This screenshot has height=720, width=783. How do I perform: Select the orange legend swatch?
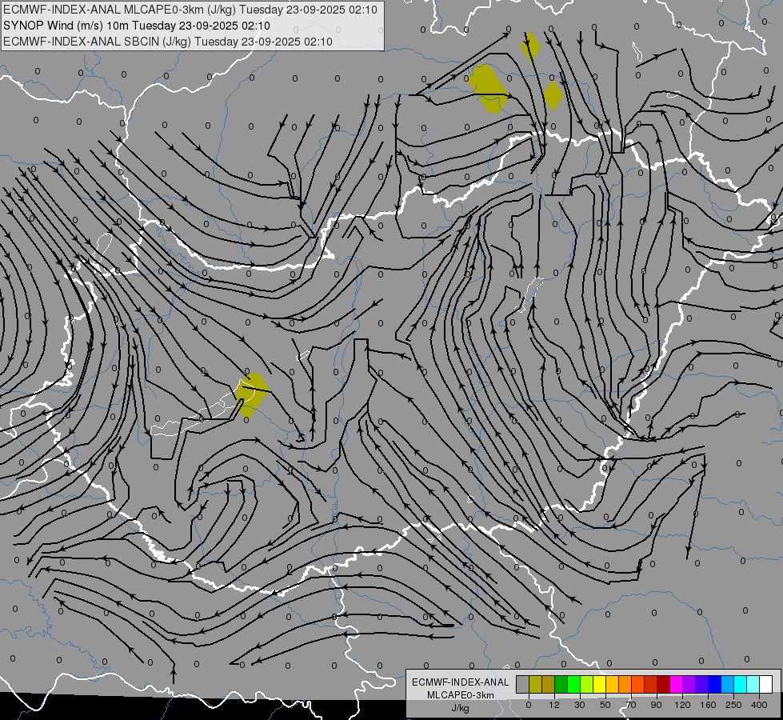point(625,685)
